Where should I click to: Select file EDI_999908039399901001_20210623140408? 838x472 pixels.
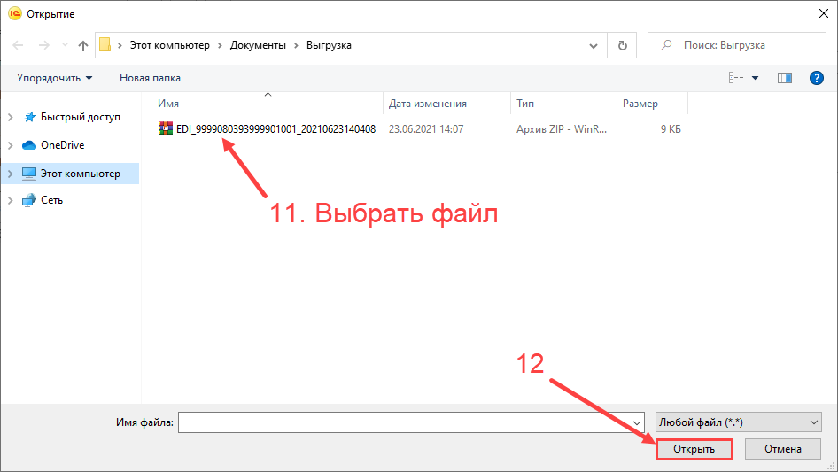[x=275, y=128]
